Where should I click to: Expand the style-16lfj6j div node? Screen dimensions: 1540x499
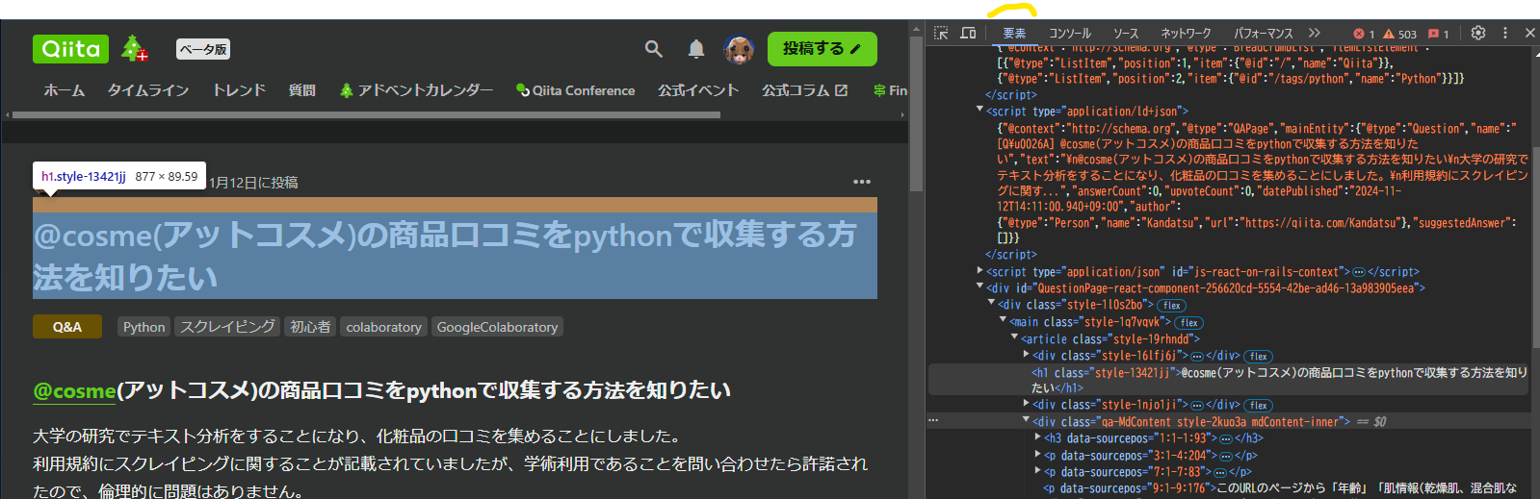tap(1027, 355)
